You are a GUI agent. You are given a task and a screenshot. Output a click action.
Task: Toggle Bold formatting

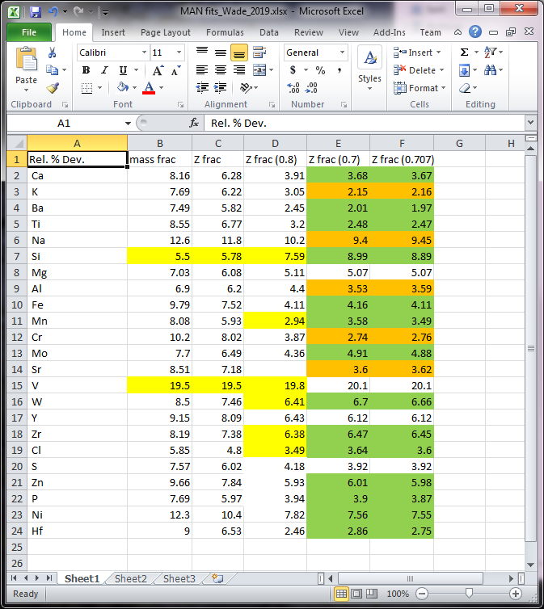pyautogui.click(x=86, y=70)
